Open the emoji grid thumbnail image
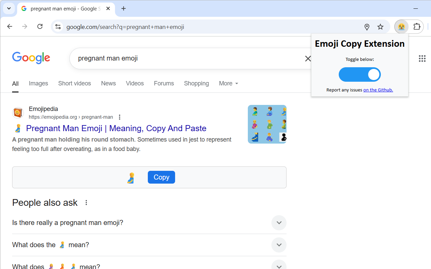This screenshot has width=431, height=269. pos(267,124)
